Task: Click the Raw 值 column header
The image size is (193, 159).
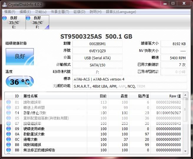Action: [167, 96]
